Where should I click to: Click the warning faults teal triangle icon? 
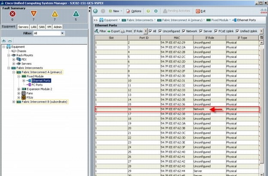[x=76, y=14]
